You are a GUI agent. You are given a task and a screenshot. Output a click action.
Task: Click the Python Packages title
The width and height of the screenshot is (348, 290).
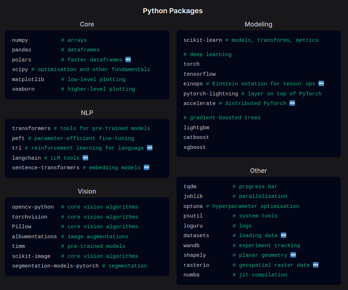coord(173,11)
